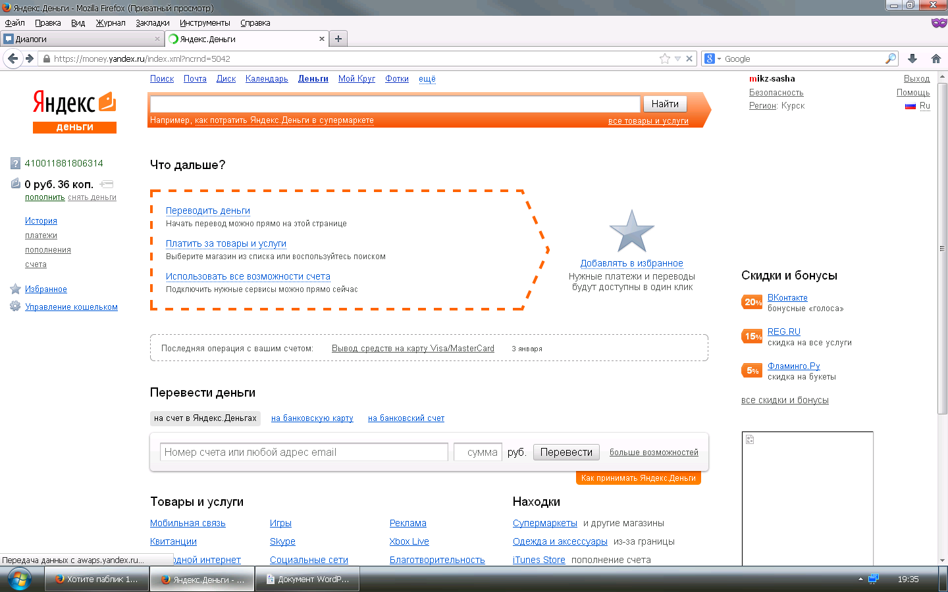Click the Private Browsing mask icon
The height and width of the screenshot is (592, 948).
[x=939, y=23]
